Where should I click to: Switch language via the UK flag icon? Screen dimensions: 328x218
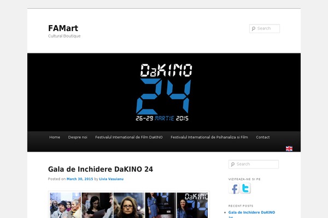point(289,148)
